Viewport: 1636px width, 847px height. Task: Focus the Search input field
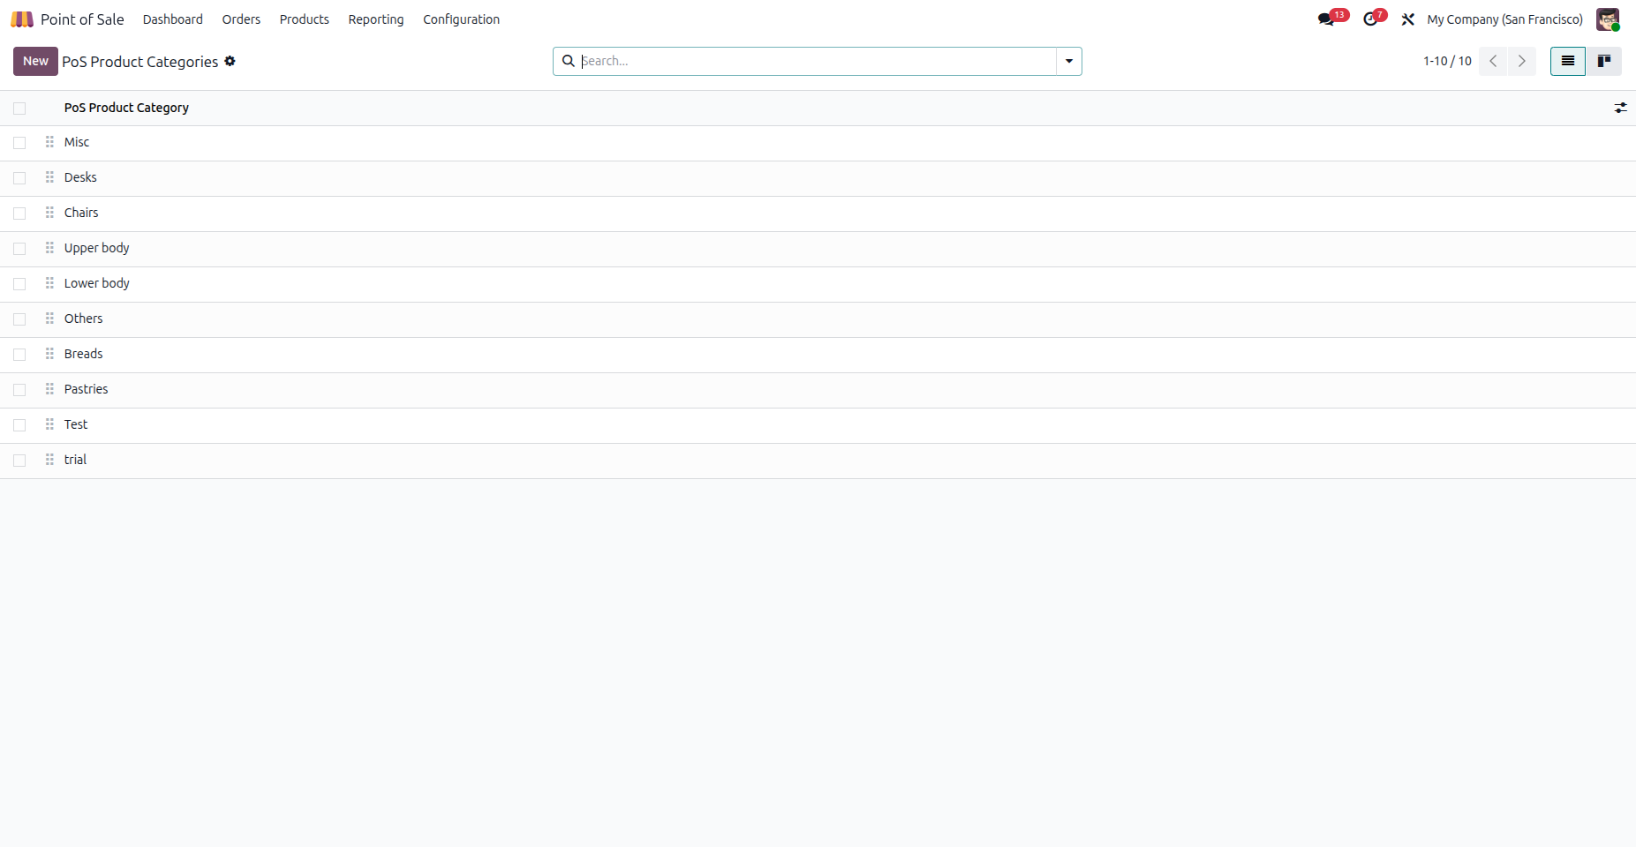coord(817,61)
